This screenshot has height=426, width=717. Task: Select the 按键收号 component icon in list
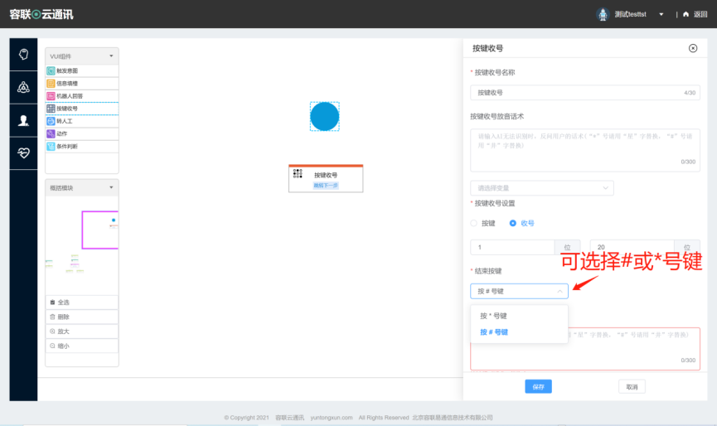point(51,109)
